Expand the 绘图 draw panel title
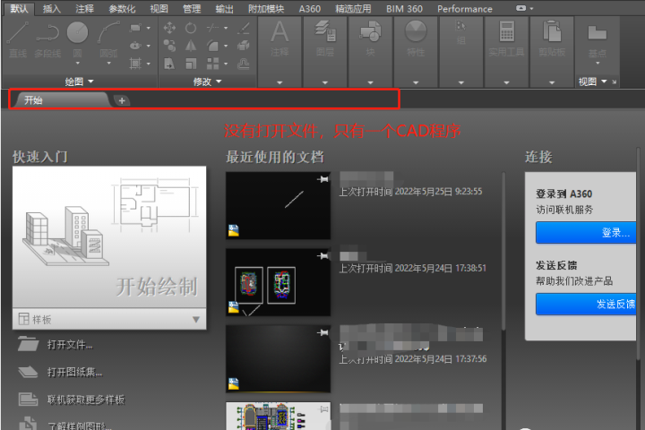 pos(80,82)
